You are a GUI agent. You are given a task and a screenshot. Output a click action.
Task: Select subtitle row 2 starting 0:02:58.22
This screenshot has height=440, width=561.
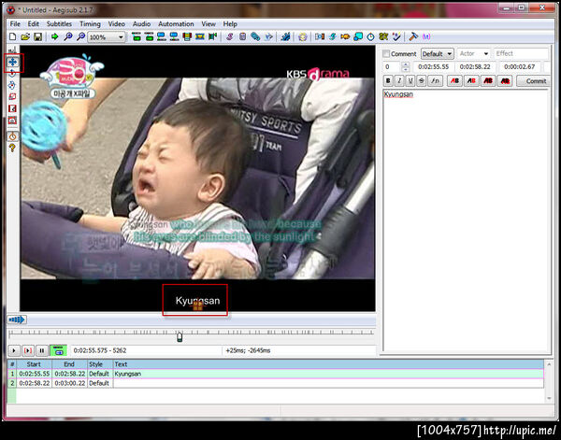coord(276,383)
